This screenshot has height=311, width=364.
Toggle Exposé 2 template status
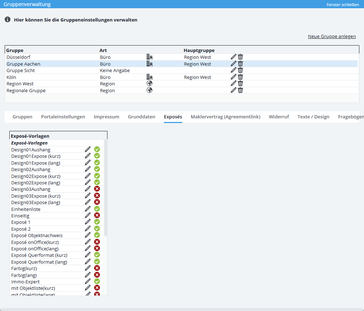click(x=97, y=228)
